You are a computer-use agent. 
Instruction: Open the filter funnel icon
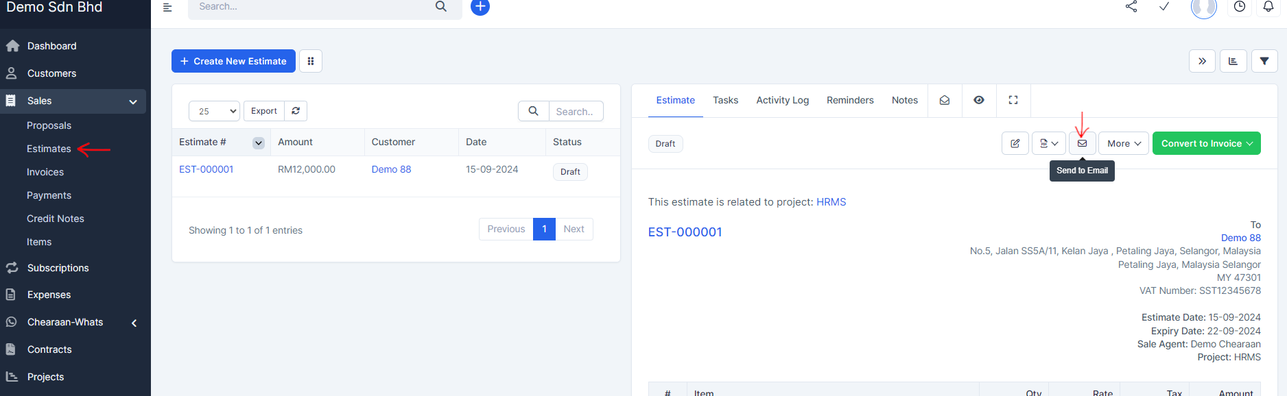click(x=1264, y=61)
